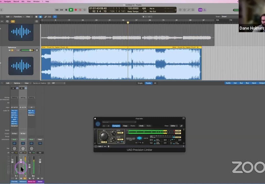Screen dimensions: 265x184
Task: Toggle the blue Catch Playhead icon
Action: (55, 17)
